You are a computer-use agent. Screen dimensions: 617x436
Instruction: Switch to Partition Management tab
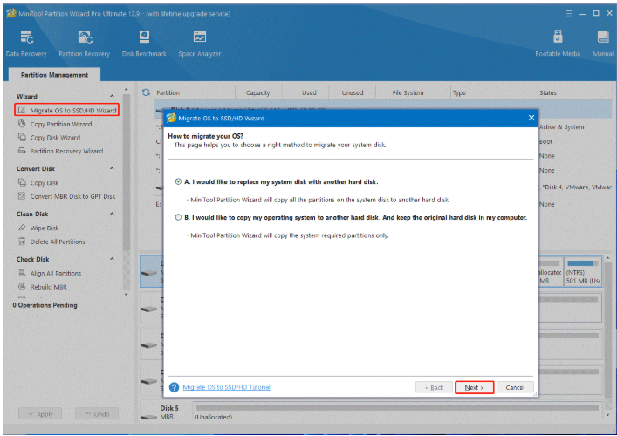[x=54, y=75]
